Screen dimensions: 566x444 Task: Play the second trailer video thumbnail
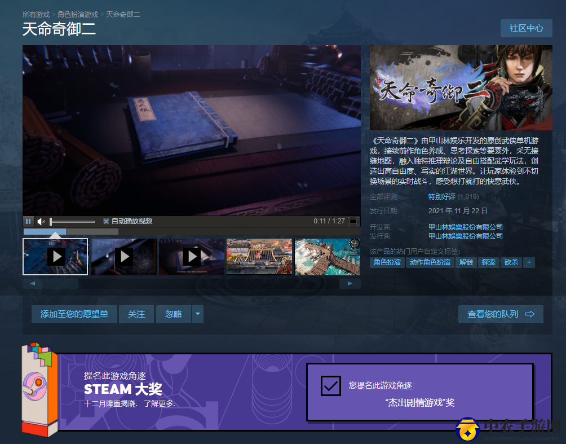point(124,257)
